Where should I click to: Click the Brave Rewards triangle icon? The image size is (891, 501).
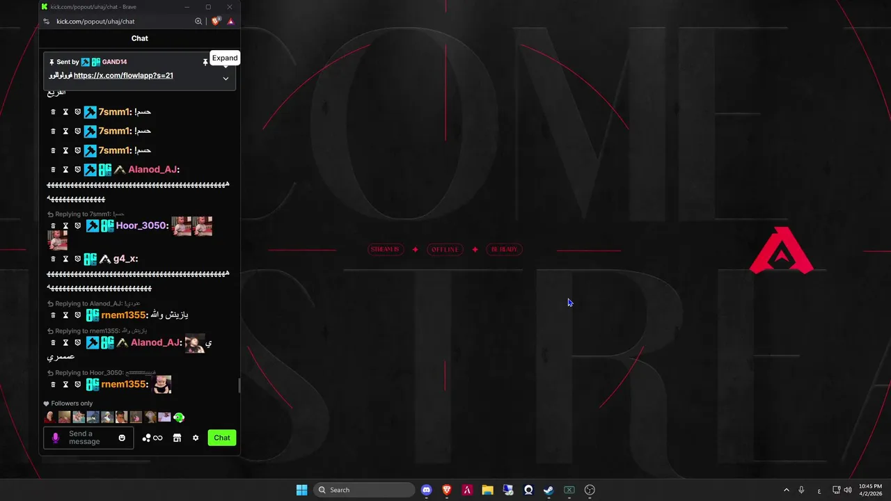(230, 22)
